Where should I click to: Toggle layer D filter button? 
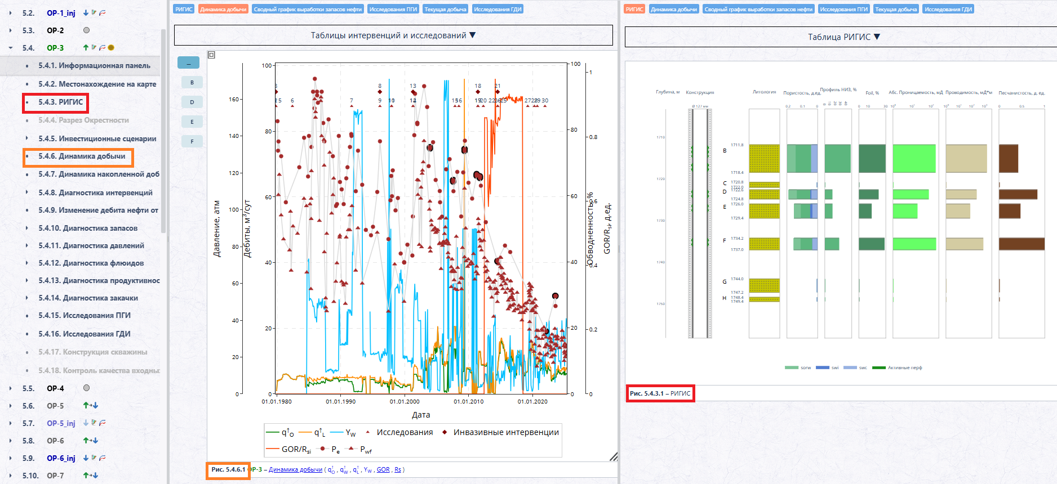tap(192, 102)
